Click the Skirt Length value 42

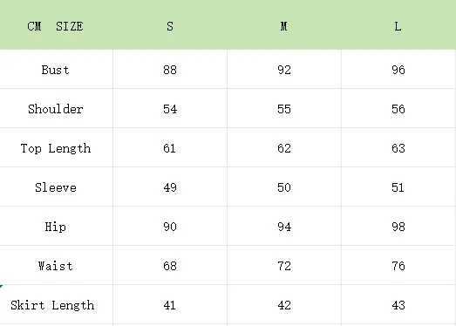[284, 304]
